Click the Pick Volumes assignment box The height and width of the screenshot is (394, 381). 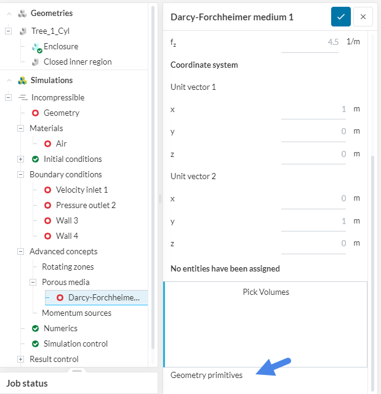point(265,324)
